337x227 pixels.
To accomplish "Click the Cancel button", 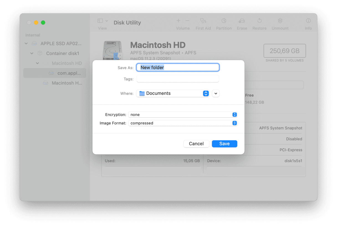I will 196,144.
